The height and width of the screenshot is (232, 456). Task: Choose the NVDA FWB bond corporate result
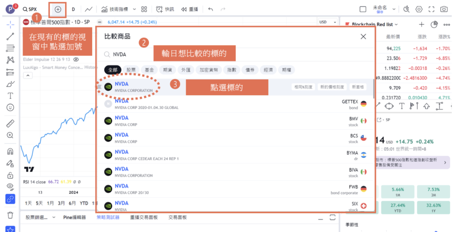coord(236,189)
